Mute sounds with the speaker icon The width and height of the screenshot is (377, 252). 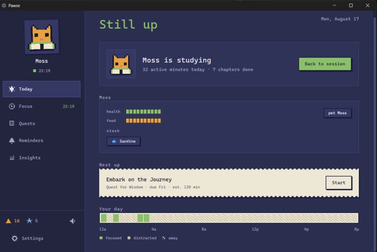point(72,221)
